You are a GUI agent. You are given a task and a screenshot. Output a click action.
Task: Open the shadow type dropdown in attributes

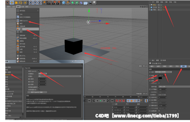pos(163,72)
